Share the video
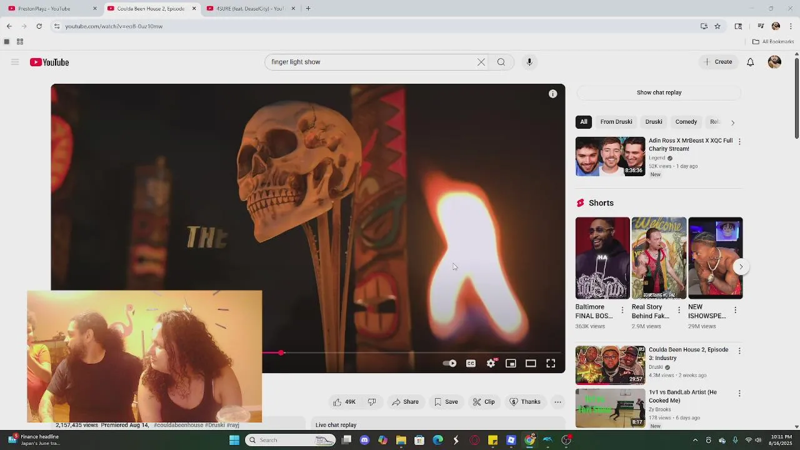 pos(405,402)
